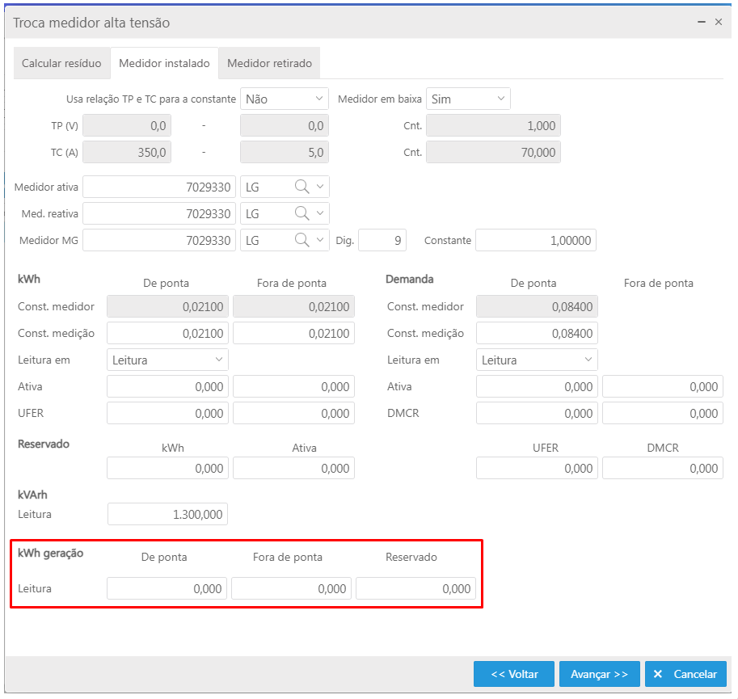Edit kWh Const. medição De ponta

167,334
